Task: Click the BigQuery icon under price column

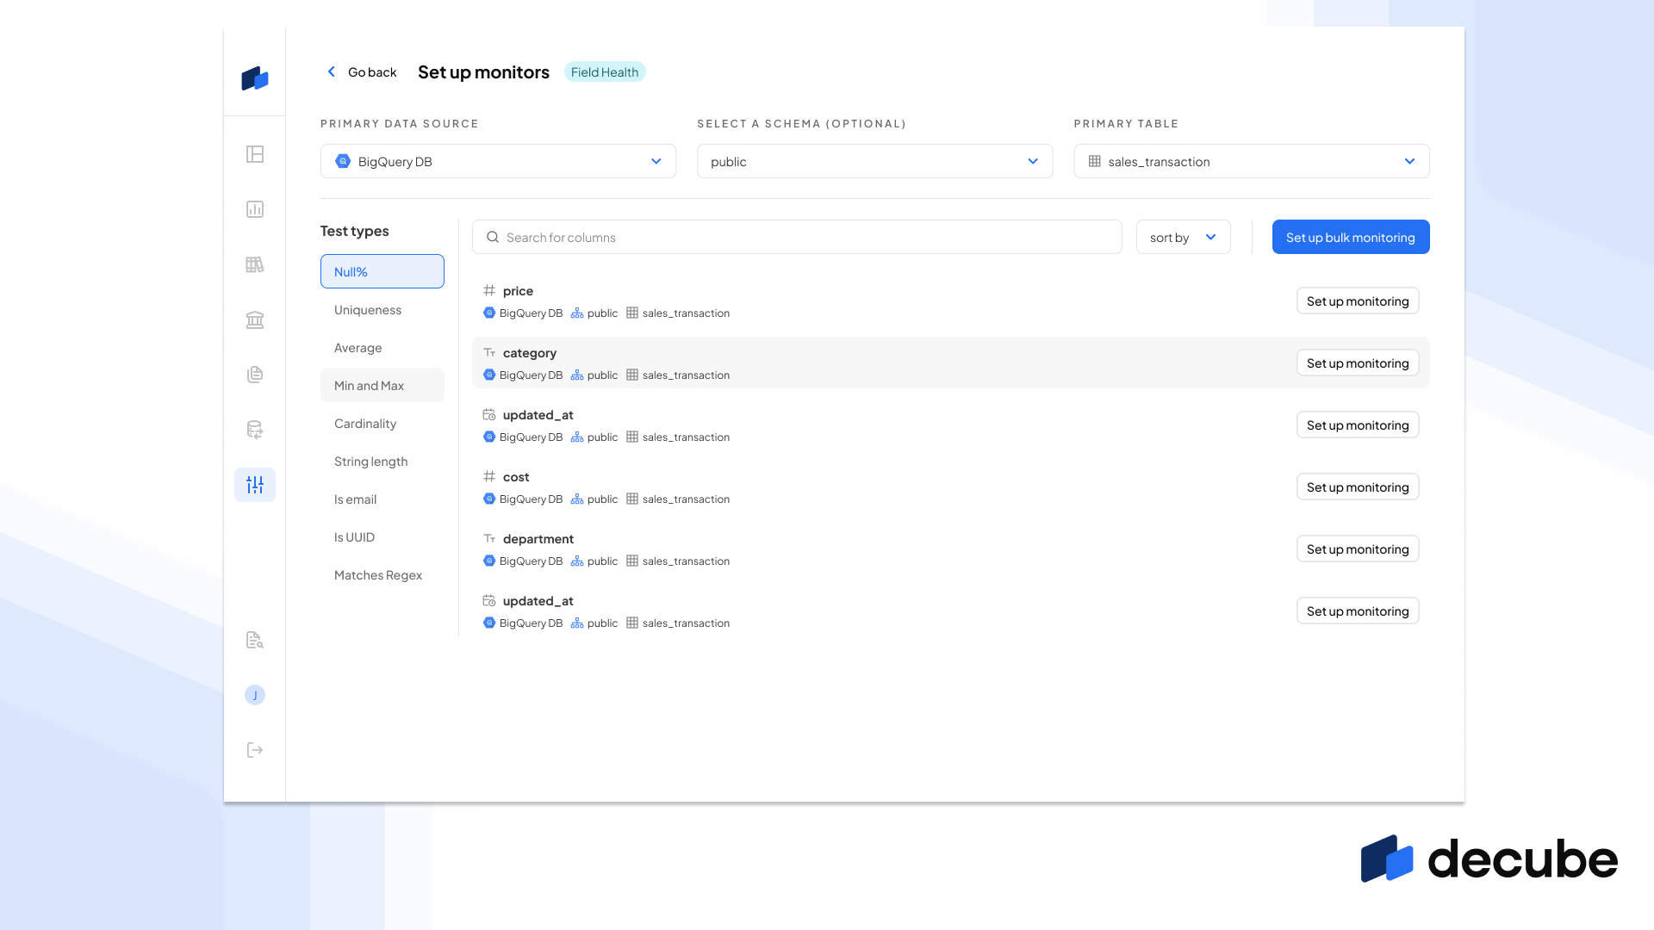Action: point(489,313)
